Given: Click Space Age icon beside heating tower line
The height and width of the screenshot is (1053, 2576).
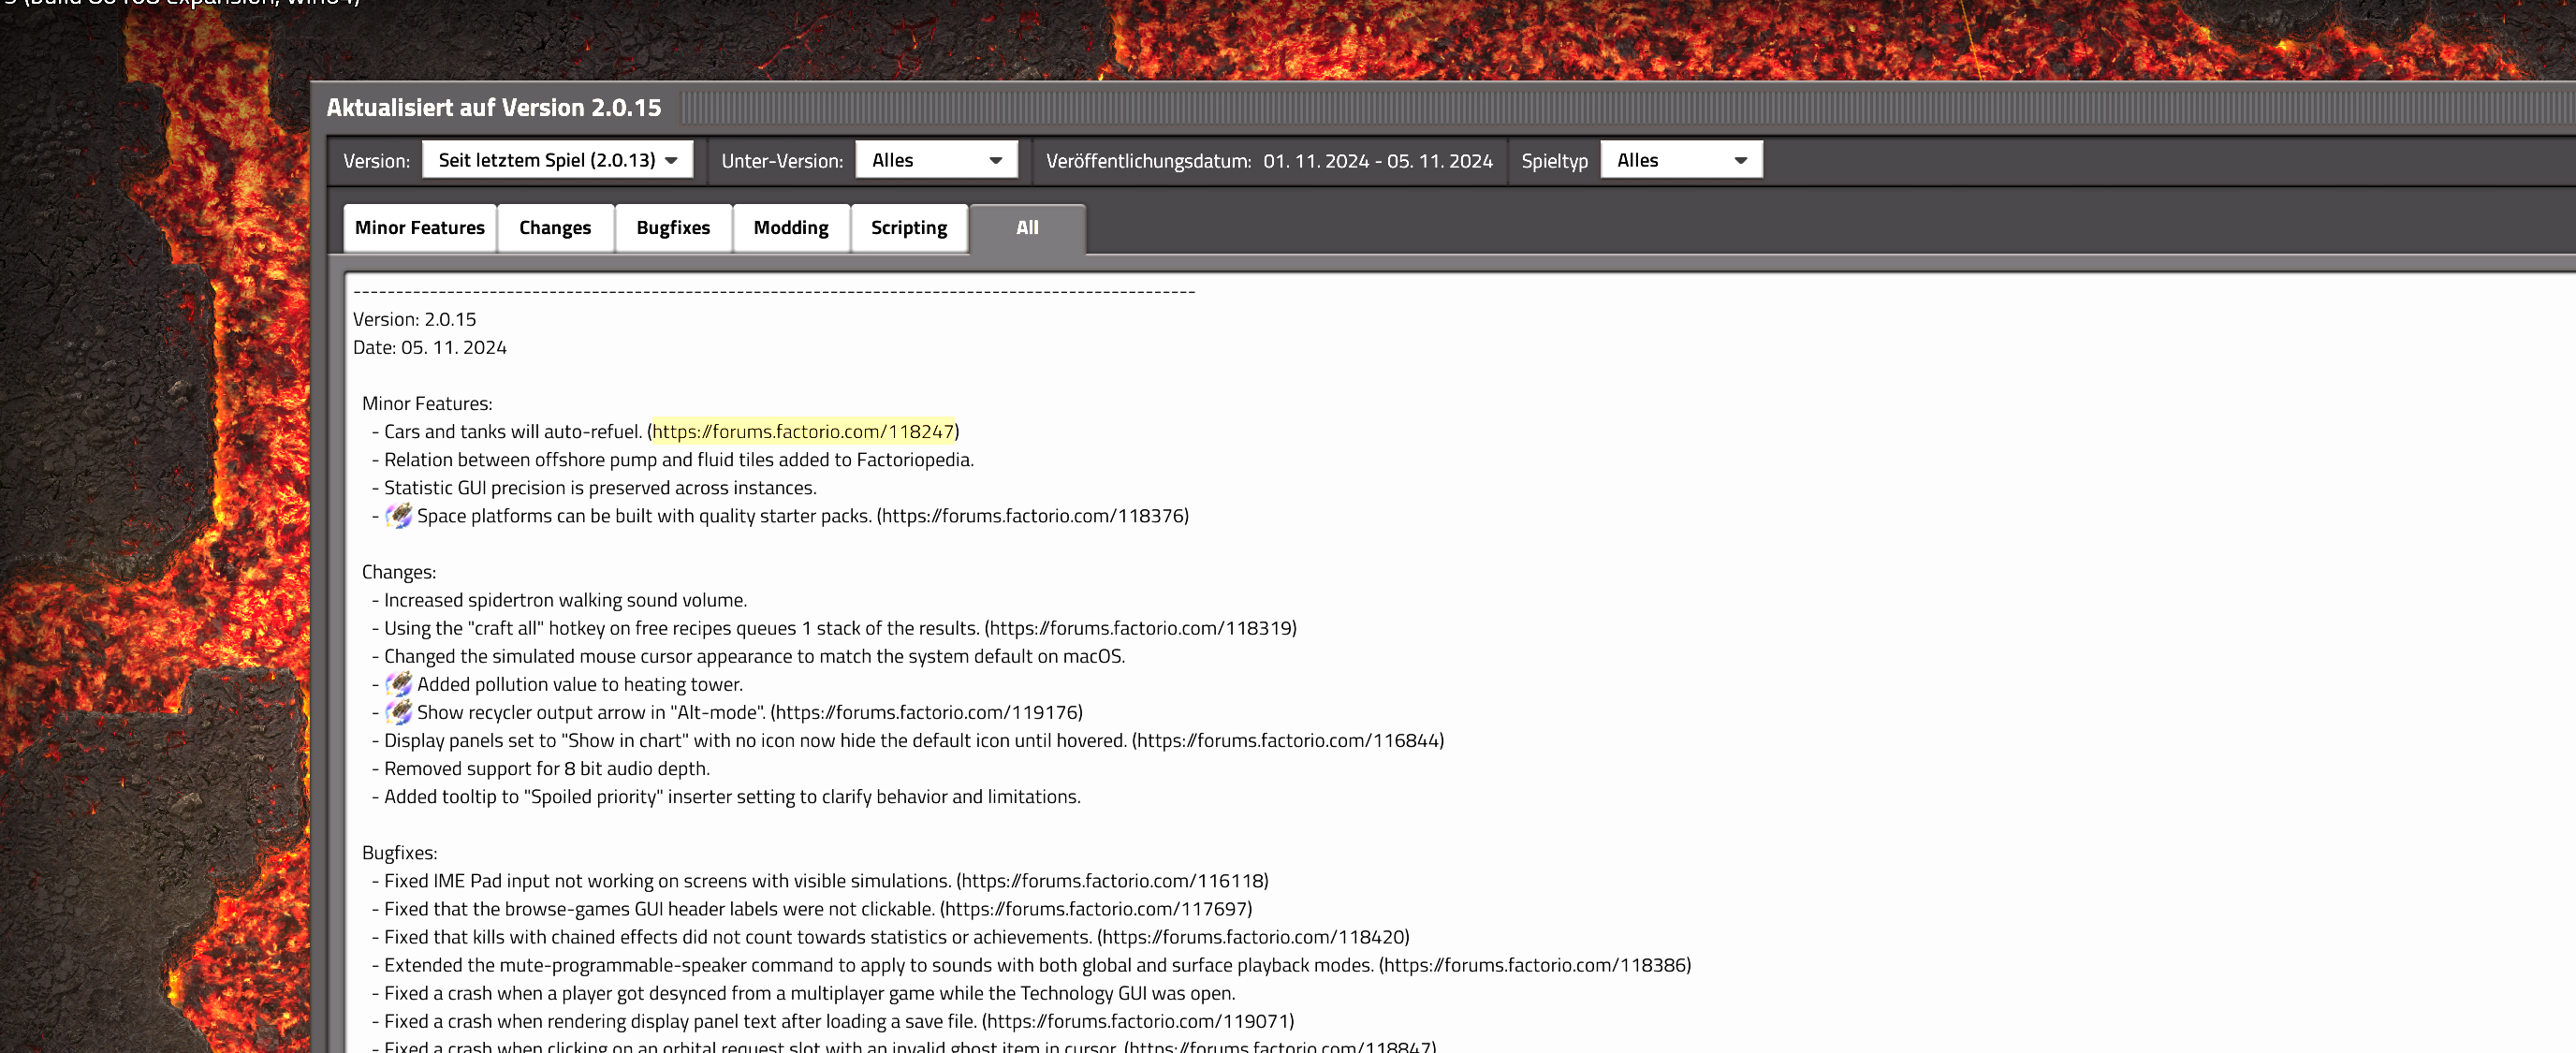Looking at the screenshot, I should click(x=399, y=684).
